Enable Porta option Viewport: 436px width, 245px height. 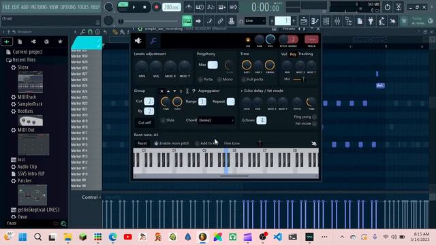click(x=205, y=80)
